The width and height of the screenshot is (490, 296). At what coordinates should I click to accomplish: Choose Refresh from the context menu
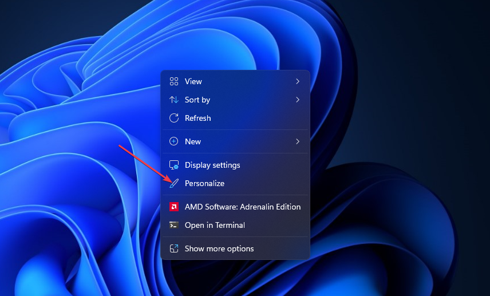(235, 118)
